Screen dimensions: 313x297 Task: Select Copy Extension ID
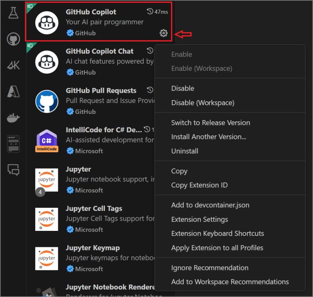[x=199, y=185]
